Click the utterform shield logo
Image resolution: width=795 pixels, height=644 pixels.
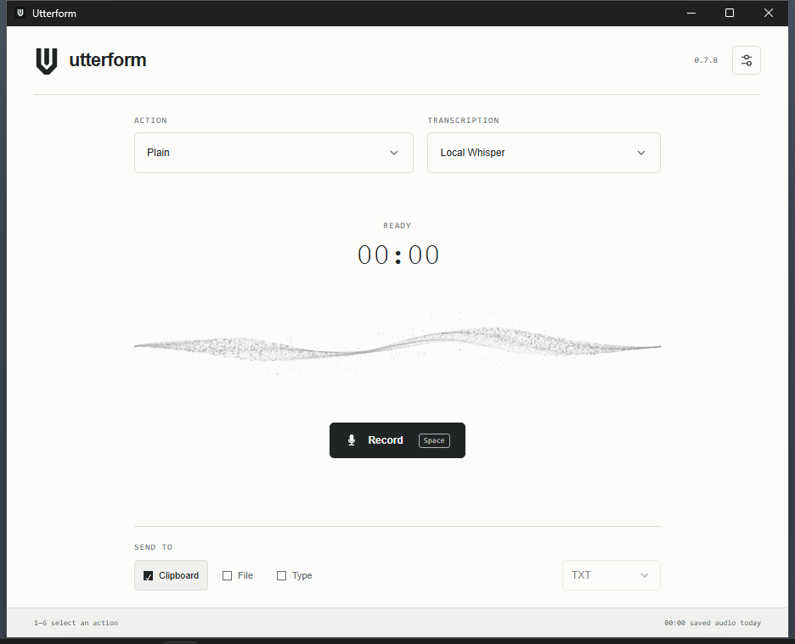click(46, 61)
